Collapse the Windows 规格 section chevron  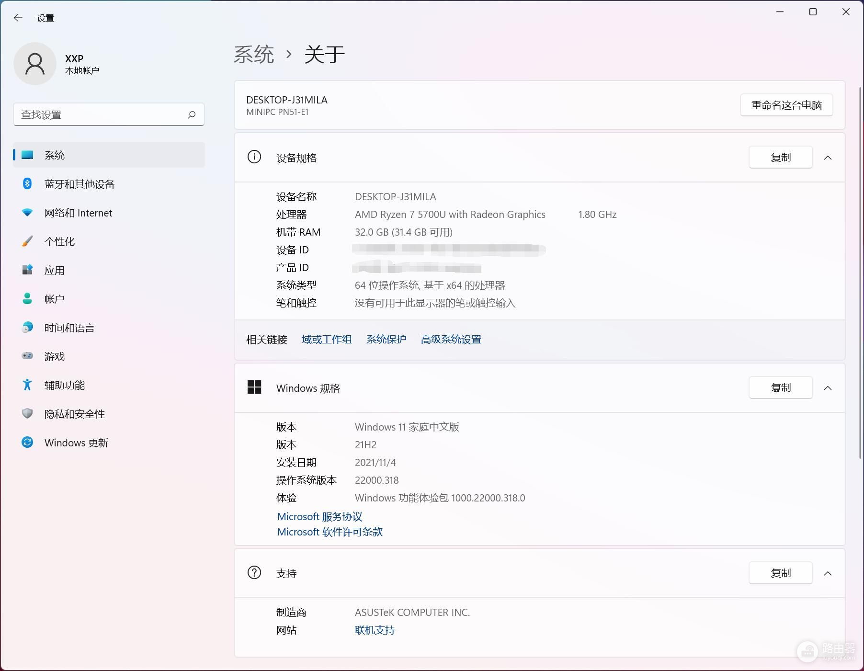828,388
